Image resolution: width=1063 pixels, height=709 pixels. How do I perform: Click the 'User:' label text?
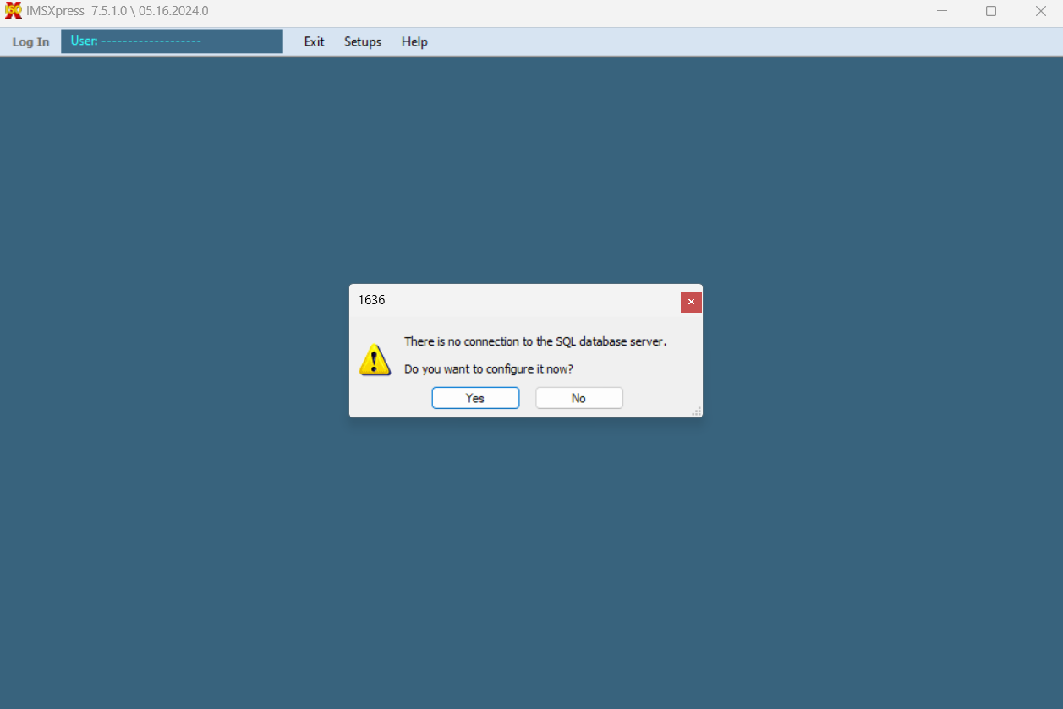pos(84,41)
